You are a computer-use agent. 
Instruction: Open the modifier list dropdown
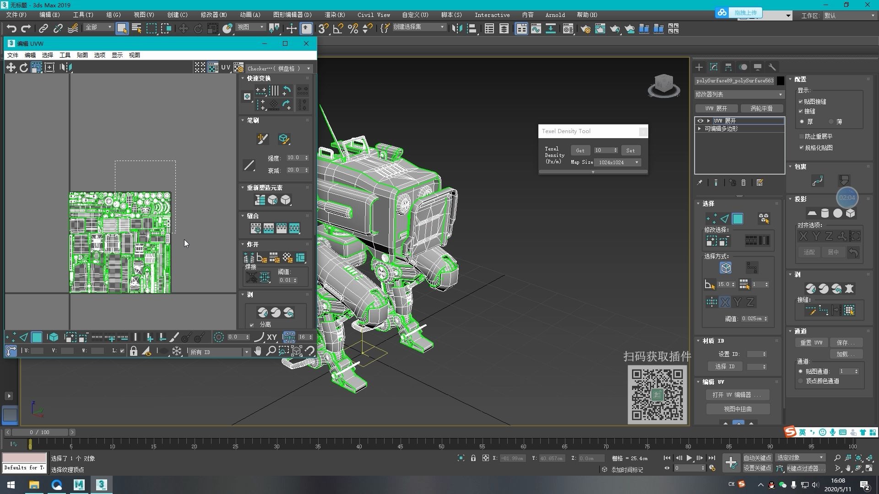coord(739,94)
